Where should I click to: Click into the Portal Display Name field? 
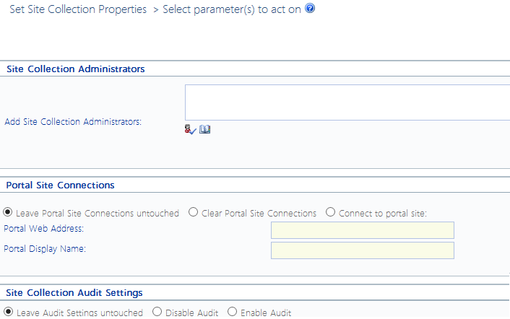(x=362, y=250)
